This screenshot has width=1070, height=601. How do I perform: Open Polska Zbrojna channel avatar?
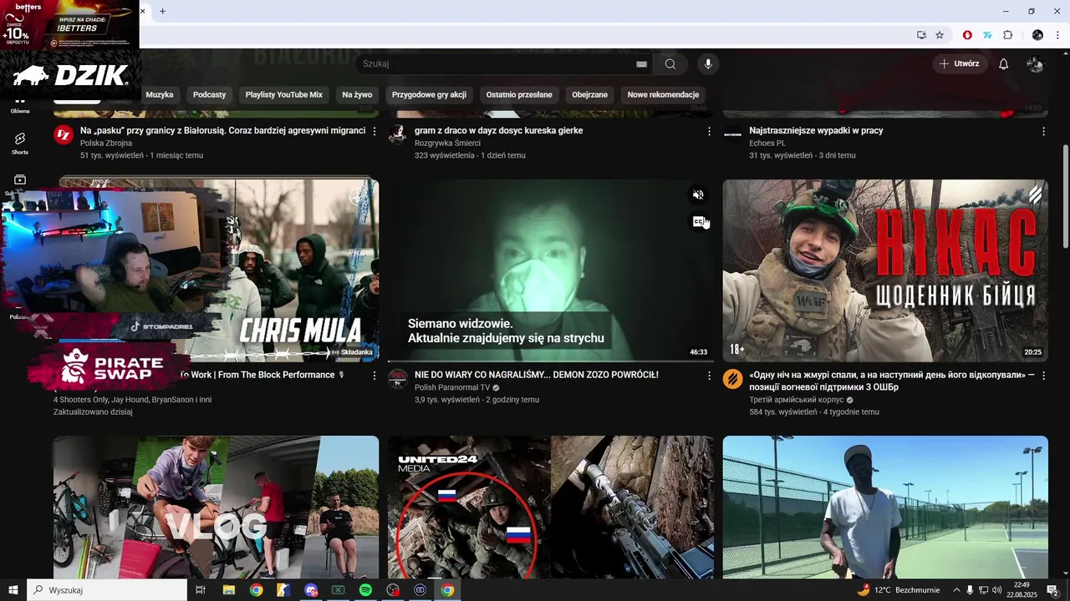(x=64, y=134)
